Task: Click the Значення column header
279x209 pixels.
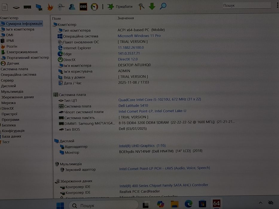Action: (125, 18)
